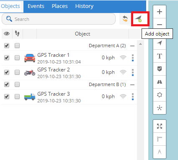Toggle routes road icon in map toolbar
Image resolution: width=178 pixels, height=160 pixels.
click(x=160, y=82)
